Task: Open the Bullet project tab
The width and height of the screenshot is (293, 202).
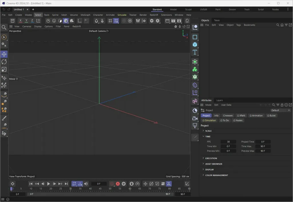Action: 271,116
